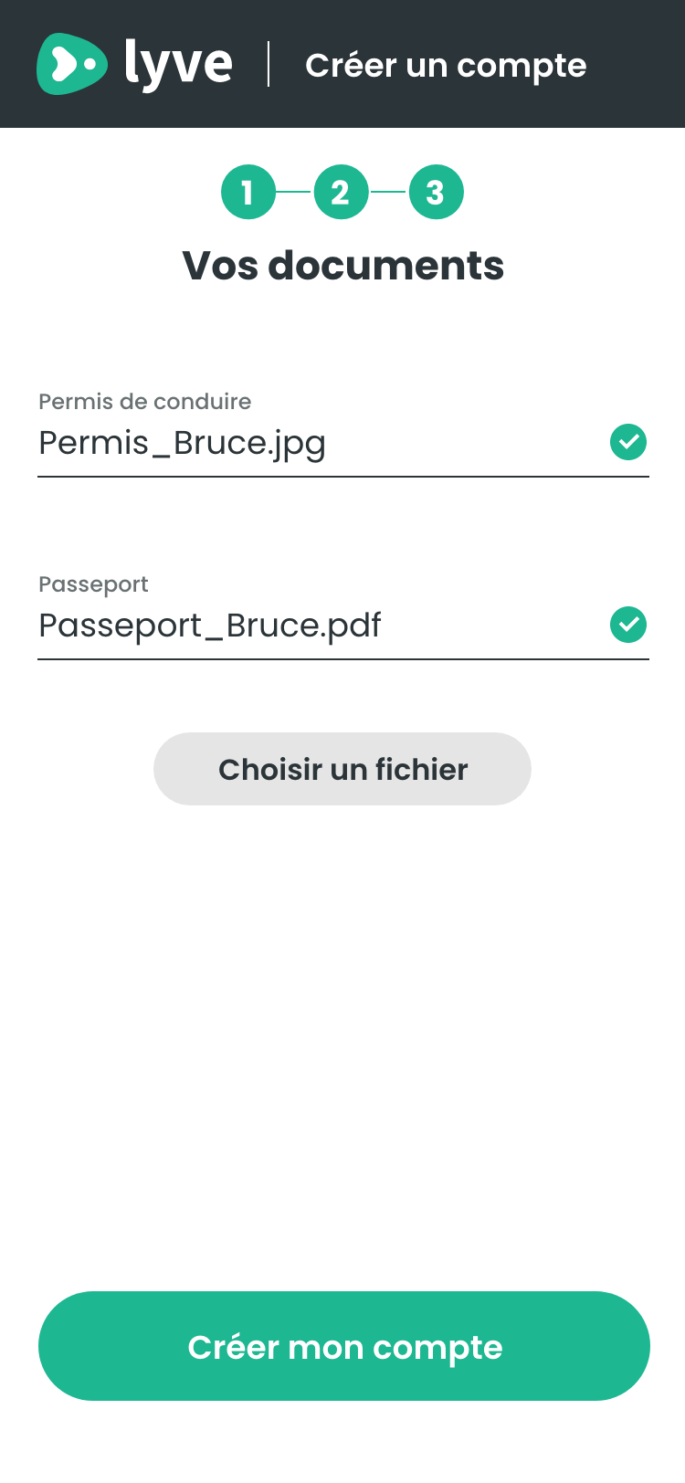Click the "Vos documents" heading
This screenshot has height=1483, width=685.
point(342,266)
